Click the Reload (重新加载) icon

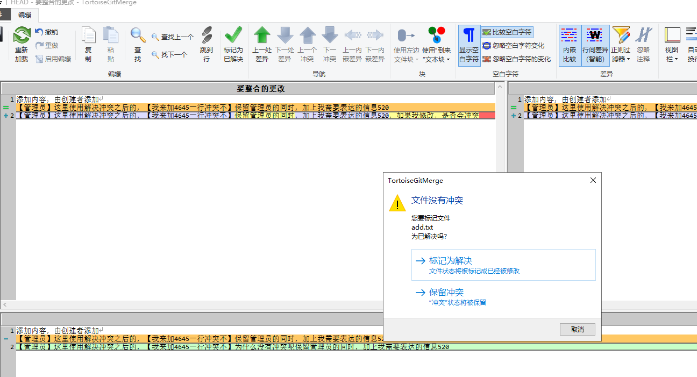point(22,35)
